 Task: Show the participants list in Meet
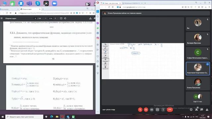(196, 110)
